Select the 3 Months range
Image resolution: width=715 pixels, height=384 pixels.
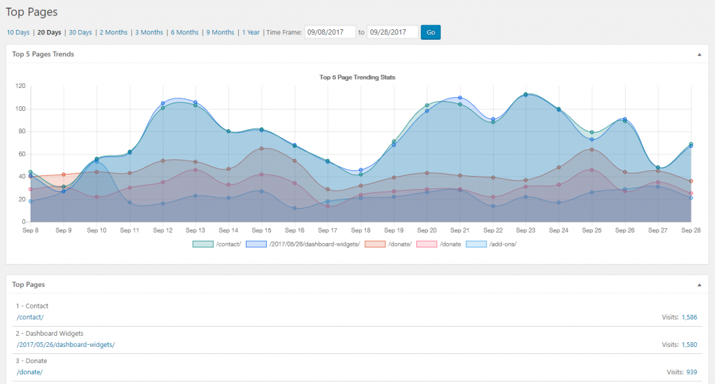point(149,32)
